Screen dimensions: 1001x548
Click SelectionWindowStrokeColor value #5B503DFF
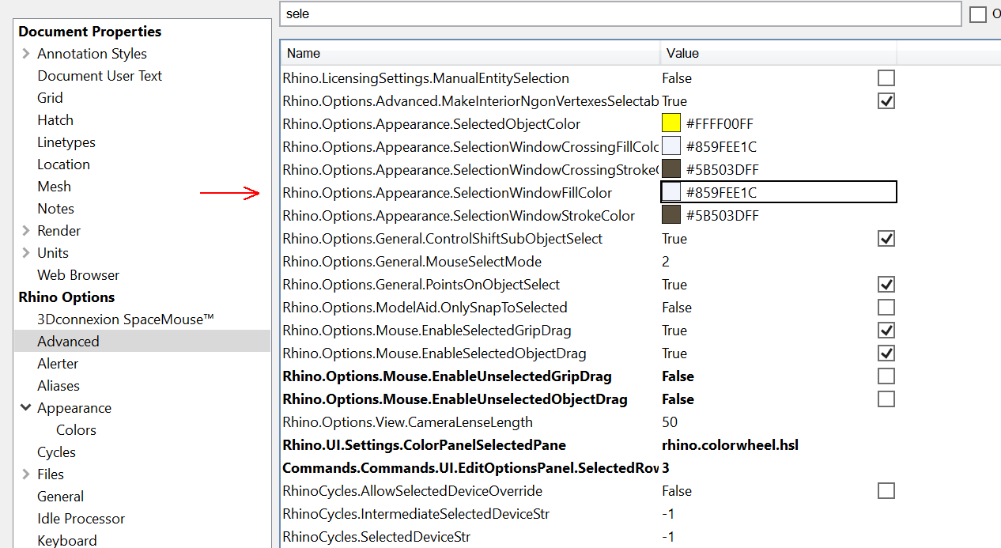pyautogui.click(x=723, y=215)
